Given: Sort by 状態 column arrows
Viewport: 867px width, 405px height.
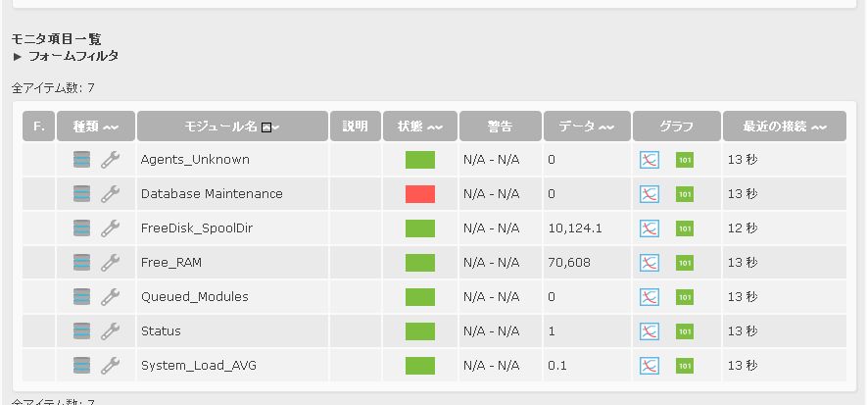Looking at the screenshot, I should [435, 127].
